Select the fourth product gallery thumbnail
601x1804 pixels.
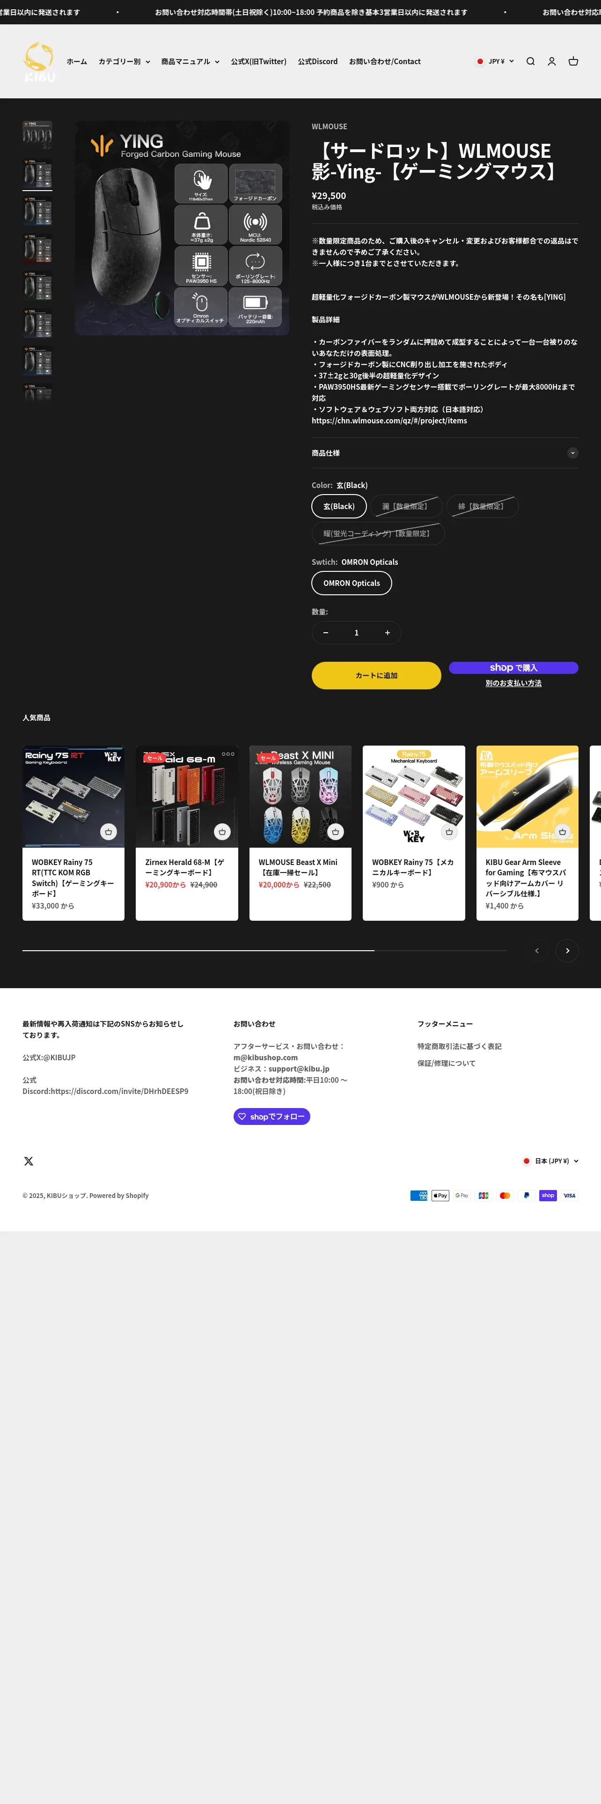[x=37, y=249]
